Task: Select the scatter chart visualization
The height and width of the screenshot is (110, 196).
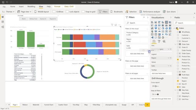Action: 159,28
